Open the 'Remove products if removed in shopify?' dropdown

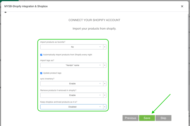(x=72, y=95)
